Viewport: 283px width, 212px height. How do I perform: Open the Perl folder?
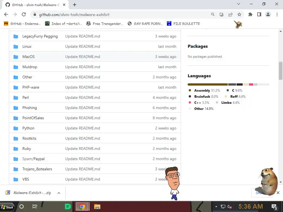pyautogui.click(x=25, y=97)
